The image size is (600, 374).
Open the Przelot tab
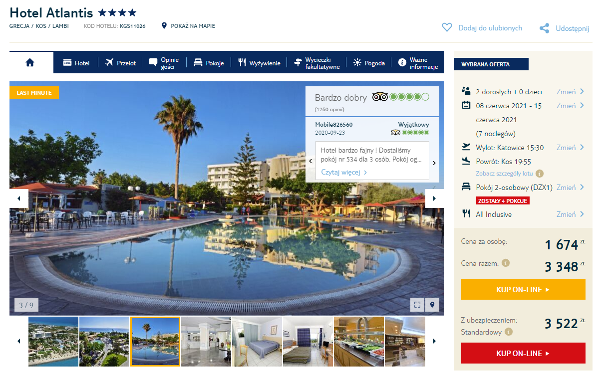pos(120,63)
